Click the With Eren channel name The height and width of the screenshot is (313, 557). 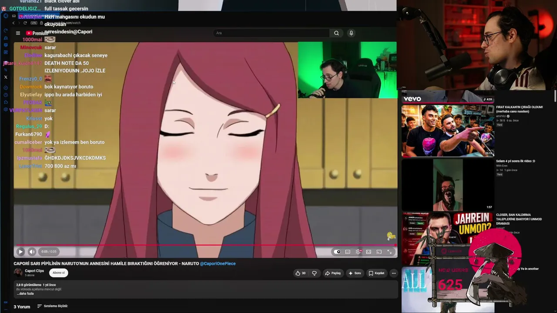coord(502,166)
